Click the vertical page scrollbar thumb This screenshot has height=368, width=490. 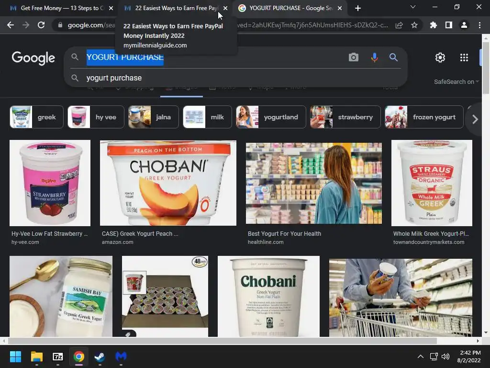pos(486,68)
